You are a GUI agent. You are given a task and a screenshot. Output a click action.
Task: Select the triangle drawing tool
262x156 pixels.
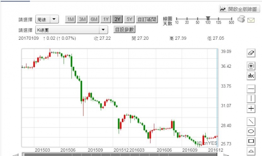coord(251,151)
